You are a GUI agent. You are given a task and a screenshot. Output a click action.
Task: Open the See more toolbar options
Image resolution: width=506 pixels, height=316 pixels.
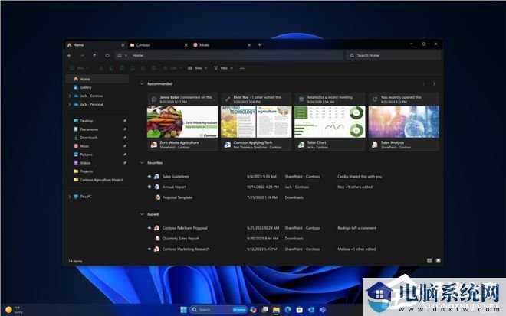[242, 68]
